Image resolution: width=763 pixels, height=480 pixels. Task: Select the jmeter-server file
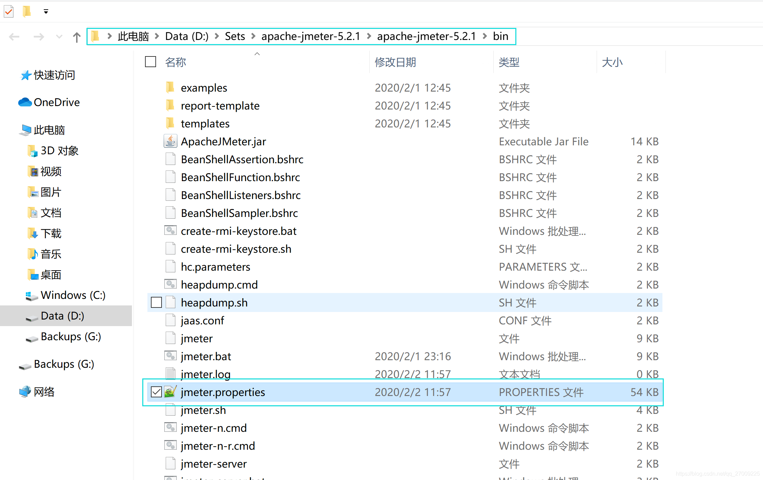405,463
